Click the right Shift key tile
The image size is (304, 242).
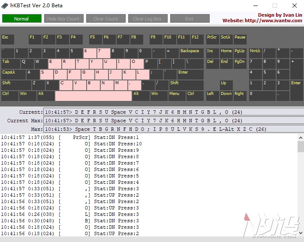187,85
